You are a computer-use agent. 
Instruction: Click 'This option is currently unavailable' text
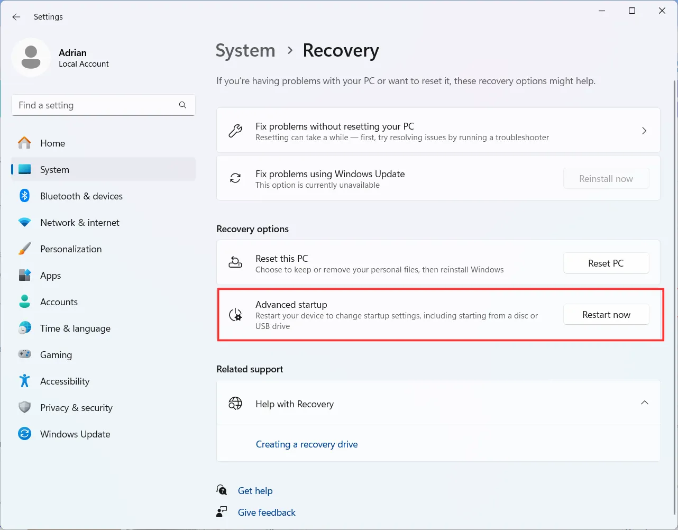click(x=317, y=185)
